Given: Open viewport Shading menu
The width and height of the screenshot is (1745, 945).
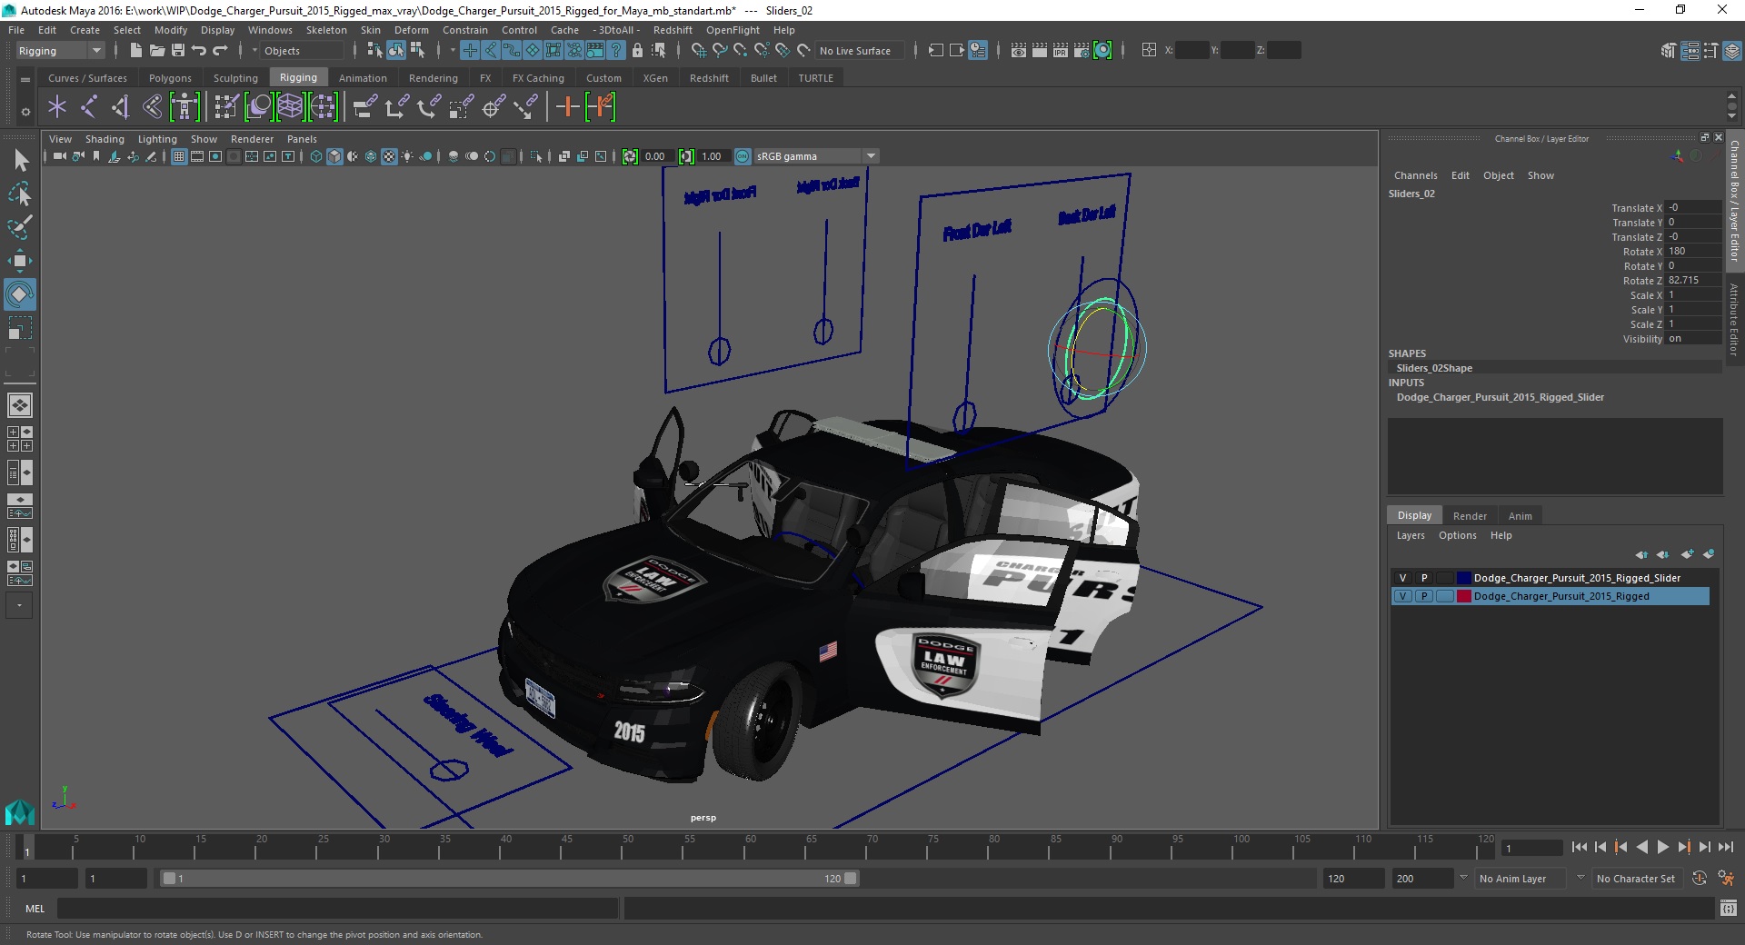Looking at the screenshot, I should coord(105,139).
